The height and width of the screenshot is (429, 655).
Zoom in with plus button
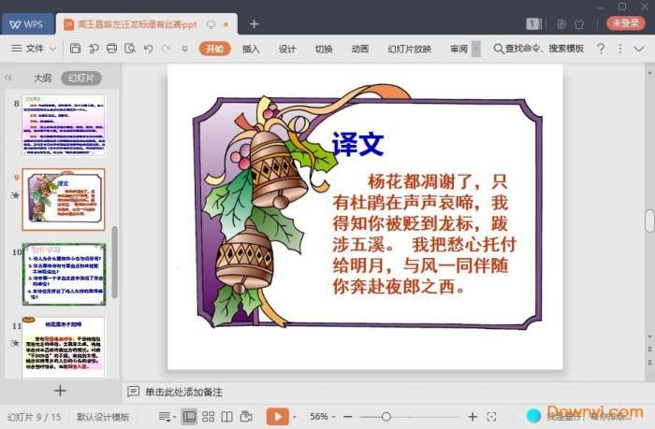click(x=473, y=417)
